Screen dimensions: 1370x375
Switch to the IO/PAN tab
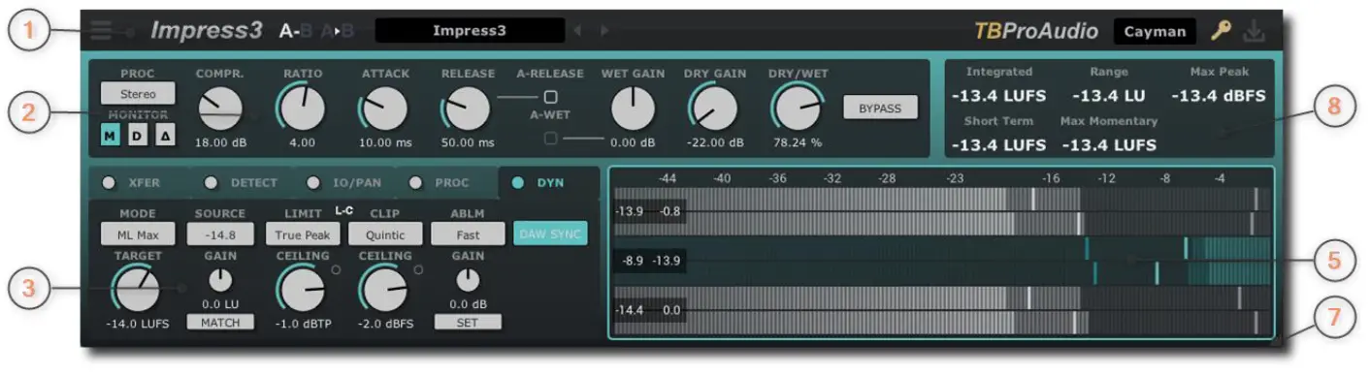[344, 182]
